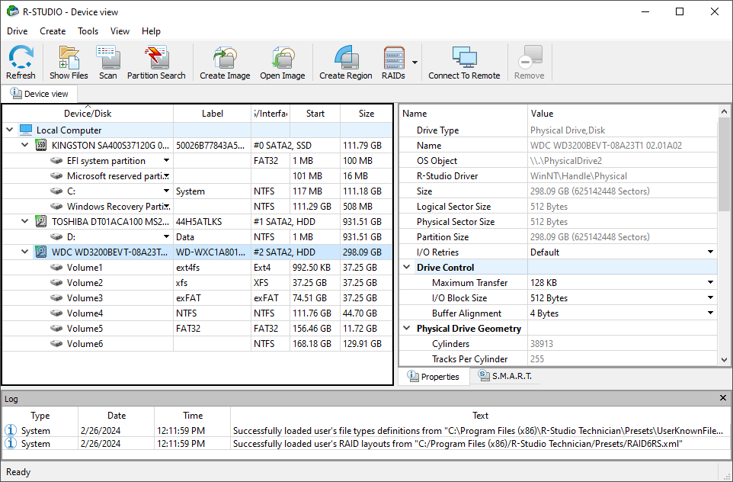733x482 pixels.
Task: Select the Volume5 FAT32 partition row
Action: coord(197,329)
